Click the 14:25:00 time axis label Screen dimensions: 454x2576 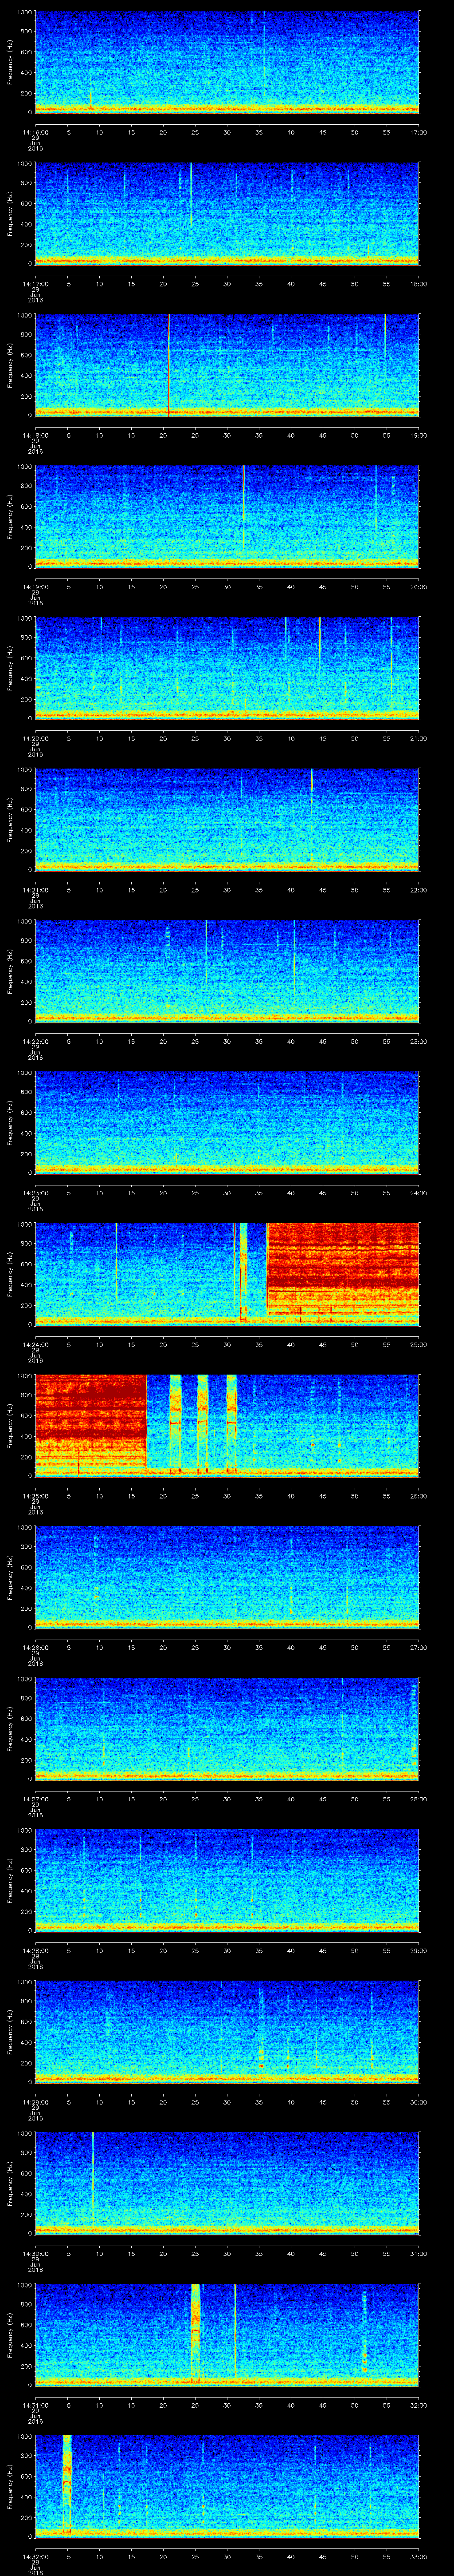click(x=35, y=1496)
